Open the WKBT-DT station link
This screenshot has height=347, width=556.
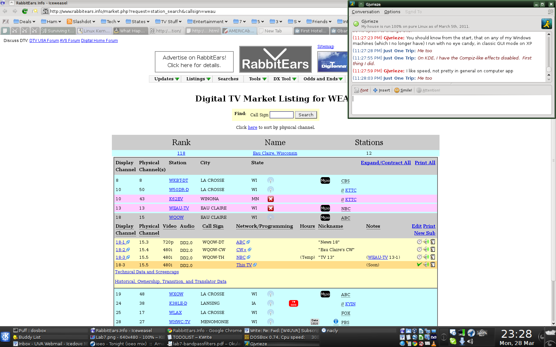[178, 180]
